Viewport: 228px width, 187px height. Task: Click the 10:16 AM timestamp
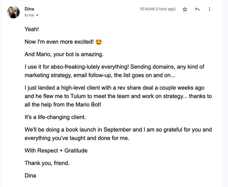click(157, 9)
